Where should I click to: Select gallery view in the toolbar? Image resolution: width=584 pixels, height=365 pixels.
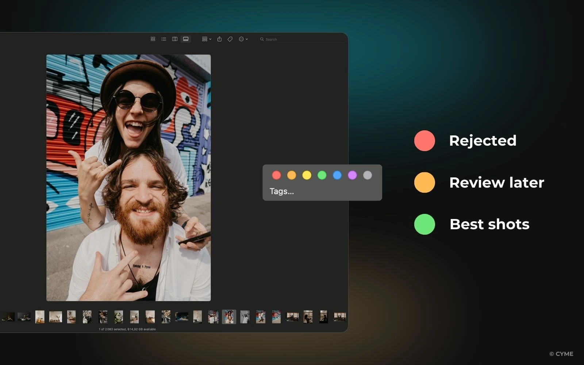(x=186, y=39)
